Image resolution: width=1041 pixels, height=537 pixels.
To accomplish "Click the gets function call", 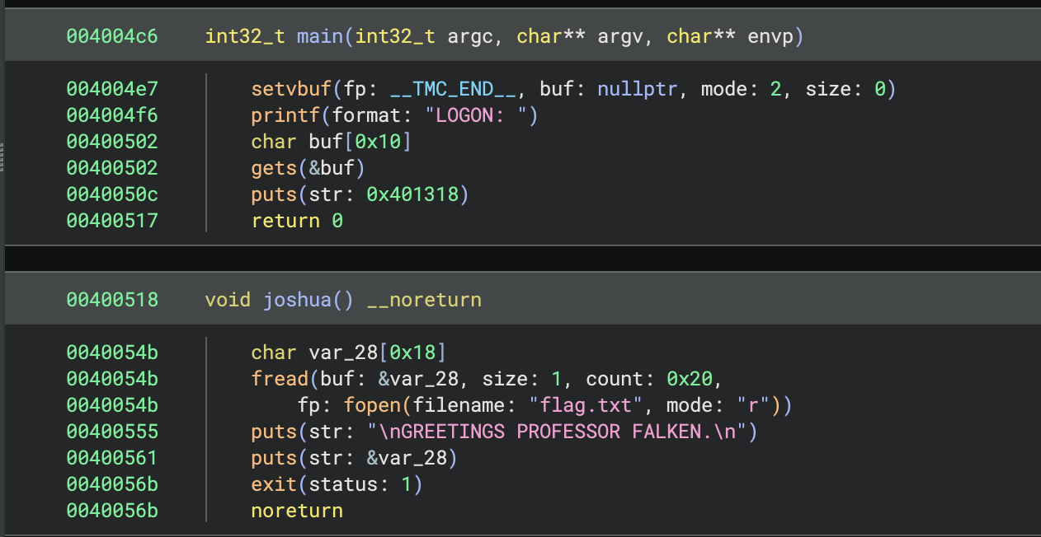I will (274, 168).
